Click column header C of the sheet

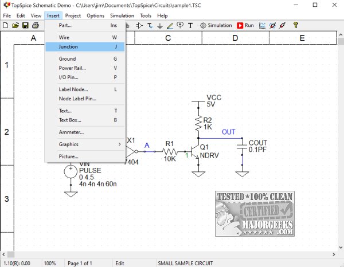click(x=168, y=38)
